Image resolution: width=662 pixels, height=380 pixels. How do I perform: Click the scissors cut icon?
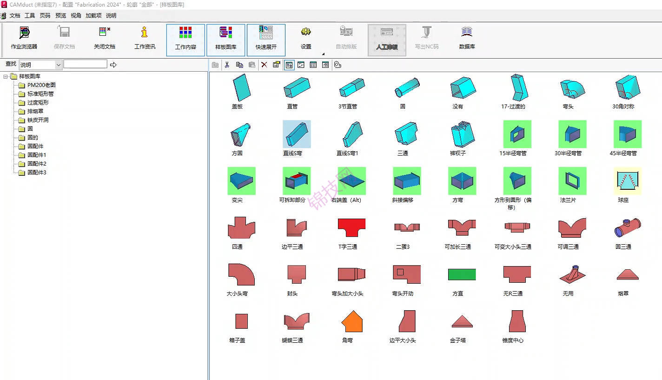227,65
